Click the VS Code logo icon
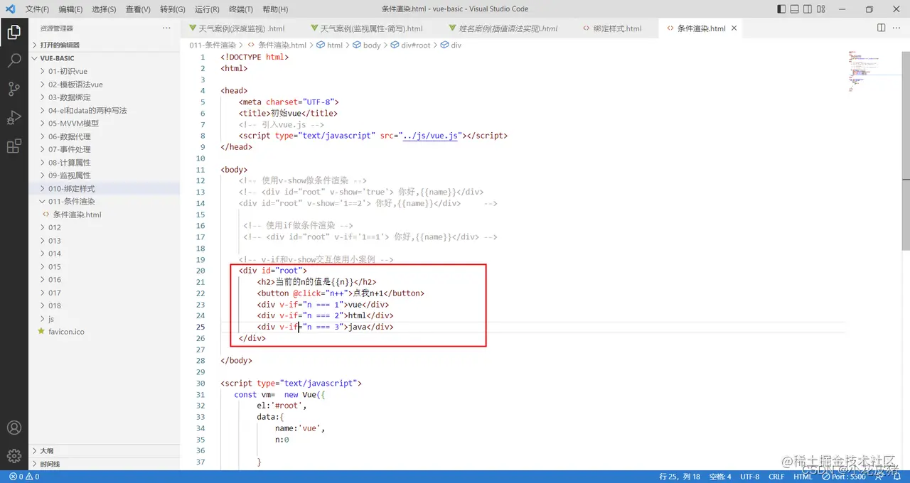Screen dimensions: 910x483 coord(10,9)
